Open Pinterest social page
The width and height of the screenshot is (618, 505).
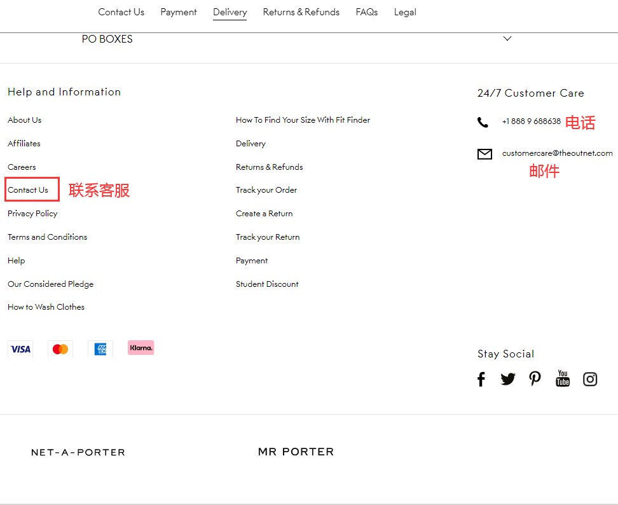coord(535,378)
